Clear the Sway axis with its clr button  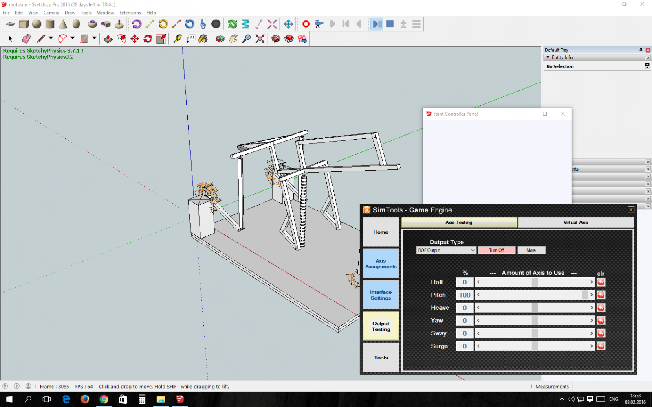[601, 333]
